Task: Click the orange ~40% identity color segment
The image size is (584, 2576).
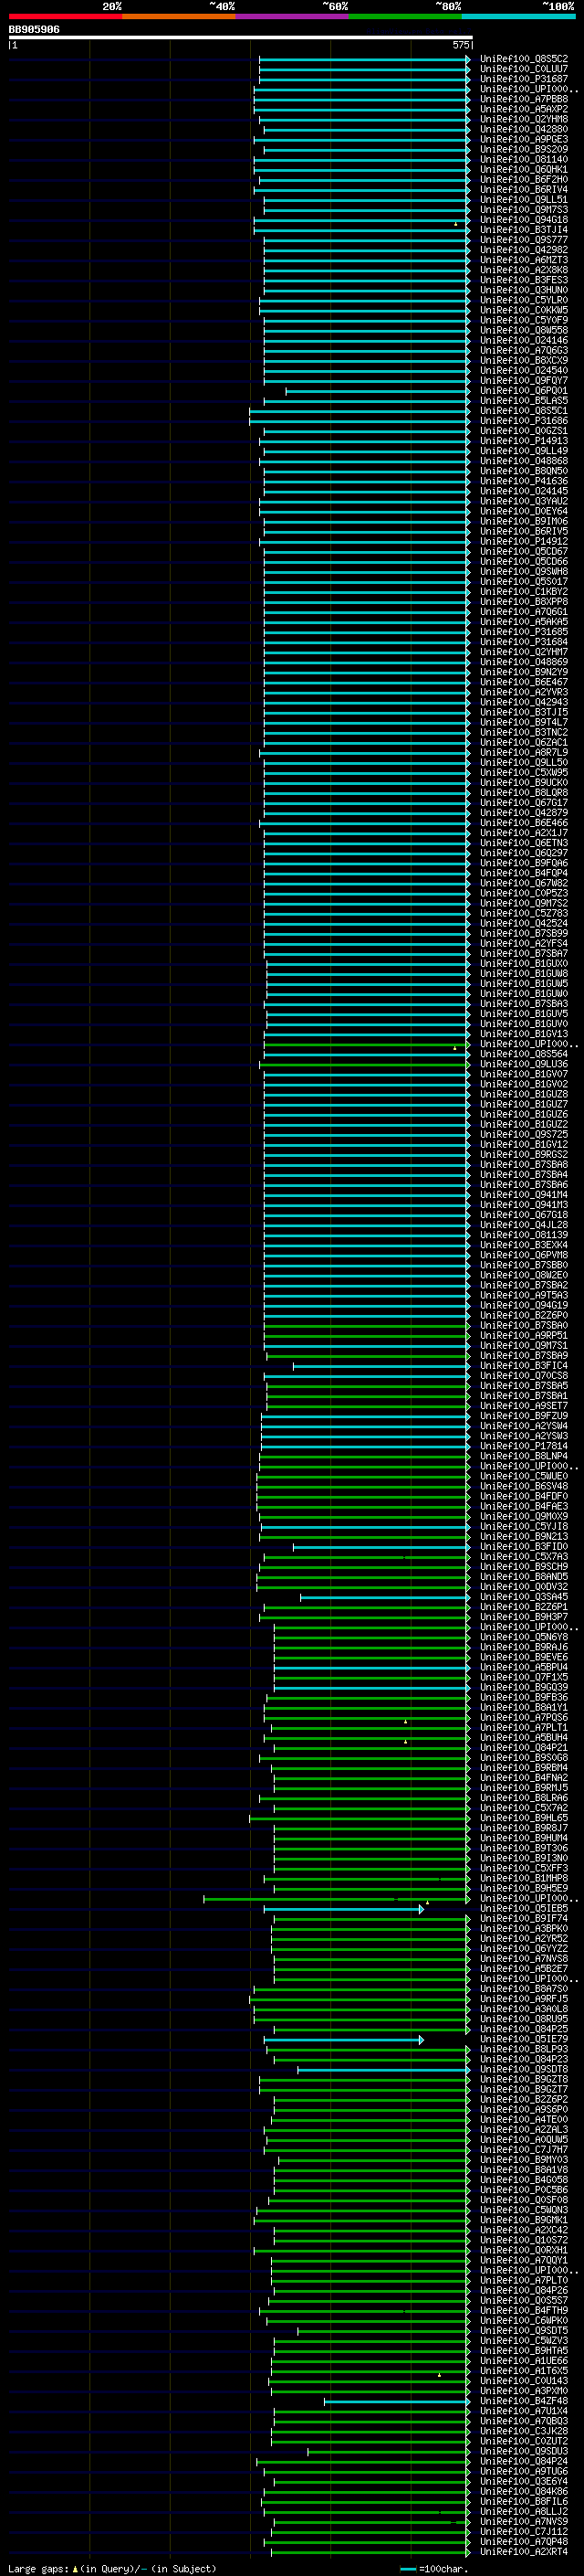Action: coord(179,16)
